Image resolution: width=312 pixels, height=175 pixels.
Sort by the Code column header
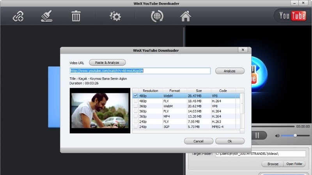coord(223,91)
